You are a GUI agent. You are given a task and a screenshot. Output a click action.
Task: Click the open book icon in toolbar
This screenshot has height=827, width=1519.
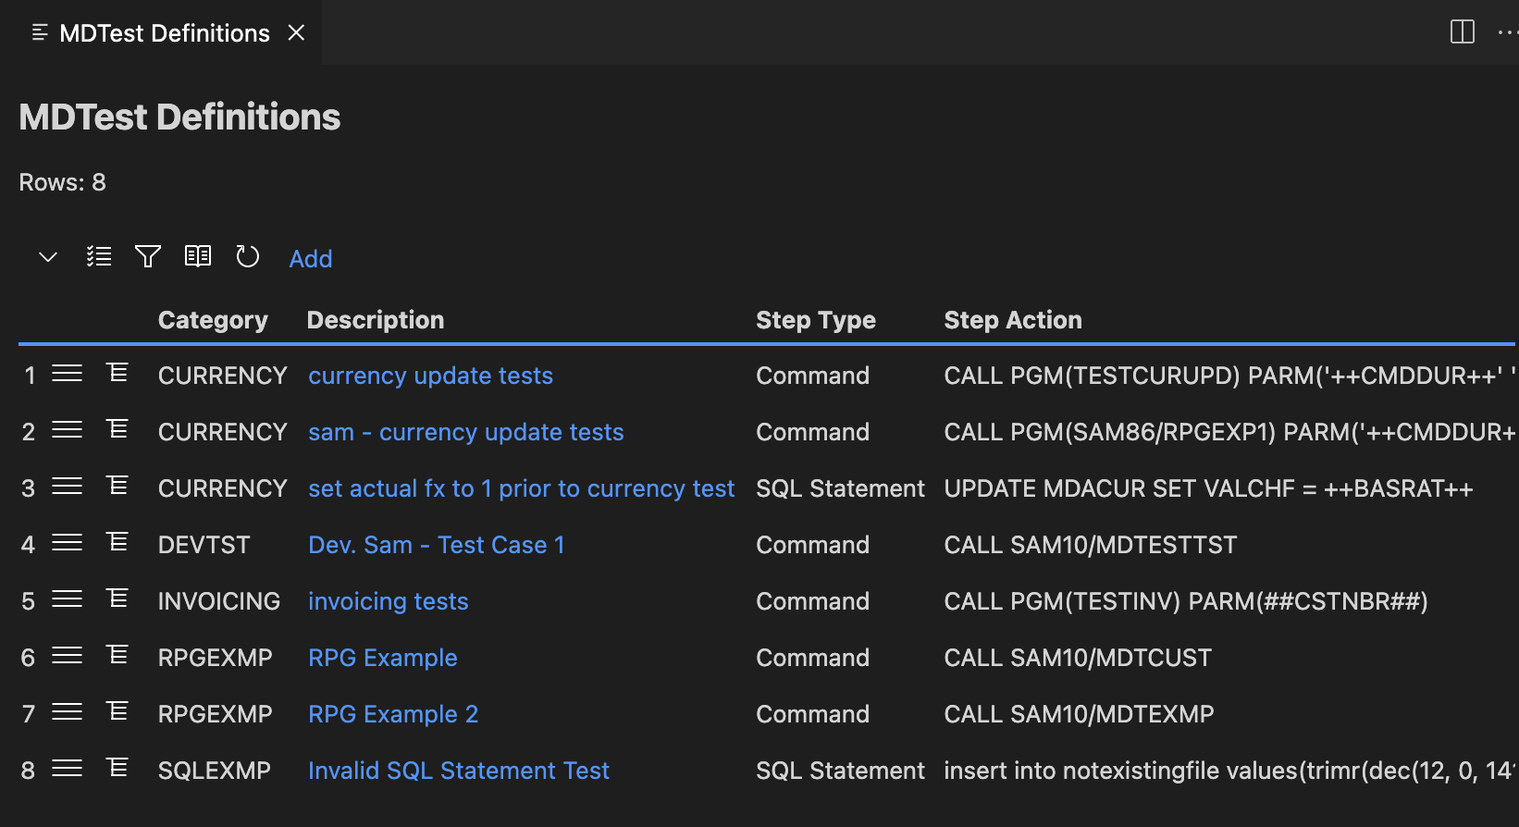[198, 256]
